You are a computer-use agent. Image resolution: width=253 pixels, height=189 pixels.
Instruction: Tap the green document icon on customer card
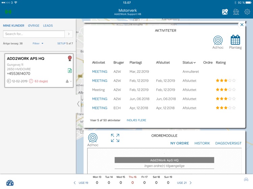(x=70, y=71)
